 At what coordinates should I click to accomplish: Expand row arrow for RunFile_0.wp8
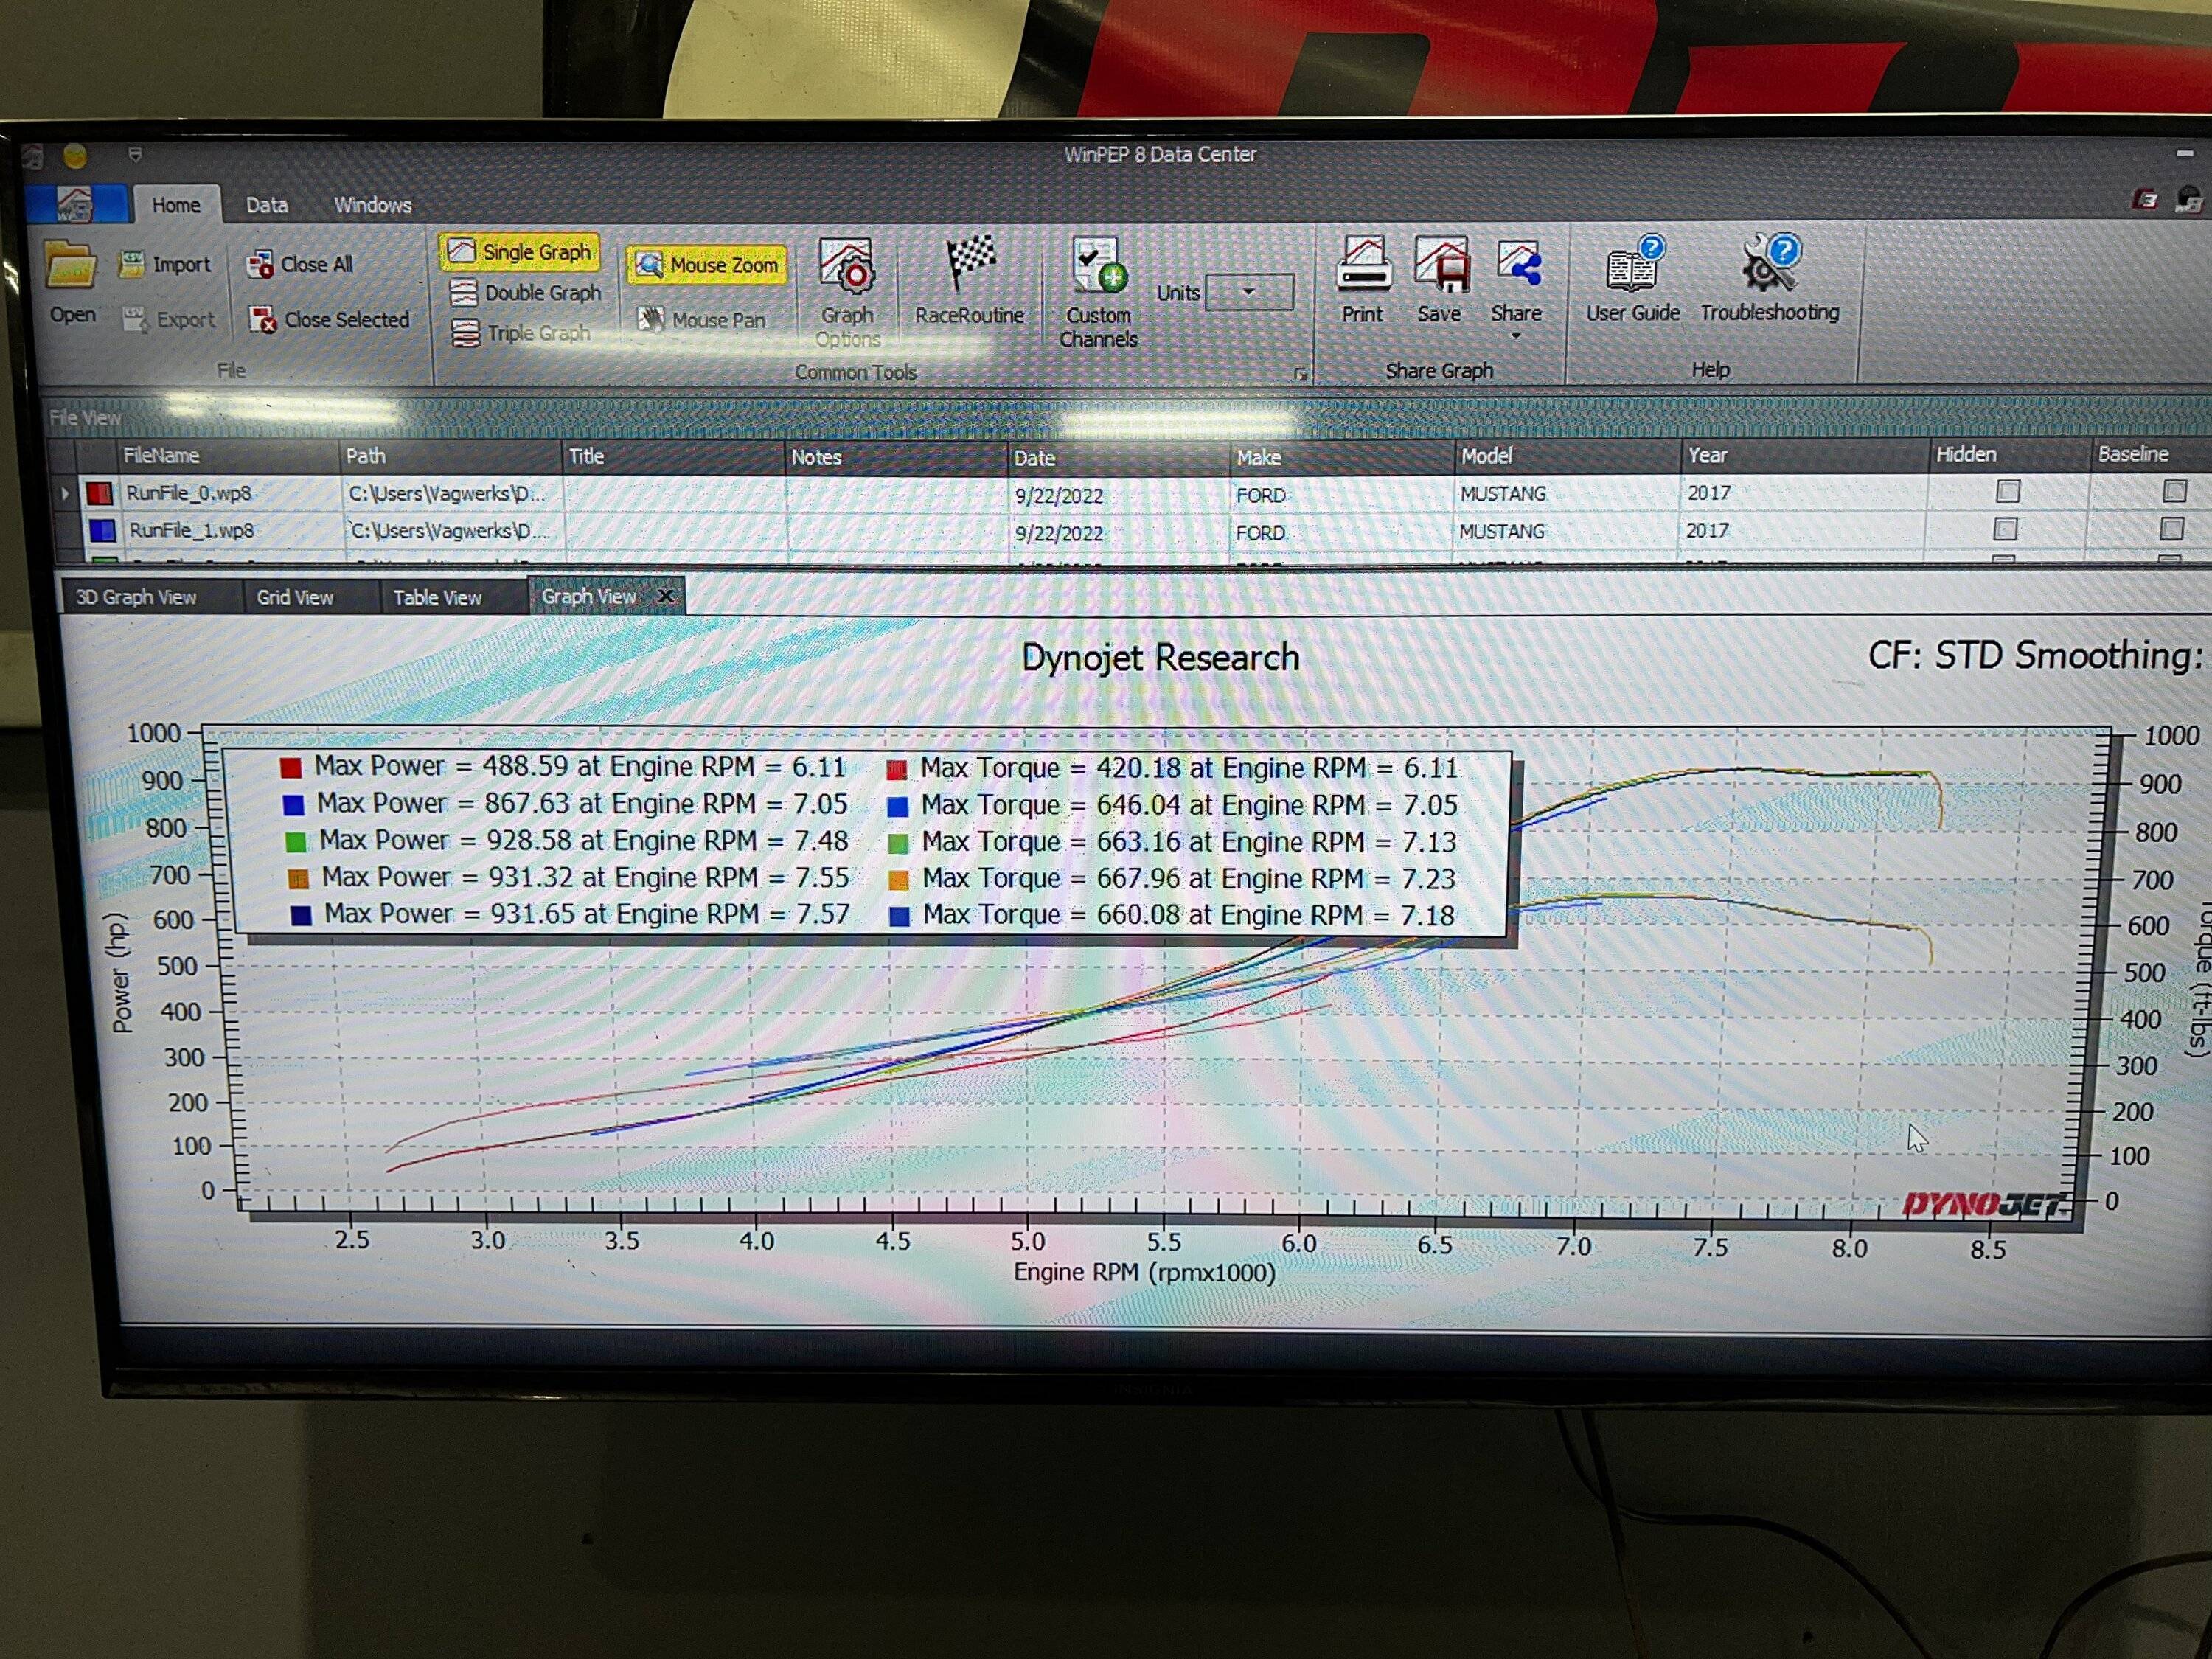65,493
